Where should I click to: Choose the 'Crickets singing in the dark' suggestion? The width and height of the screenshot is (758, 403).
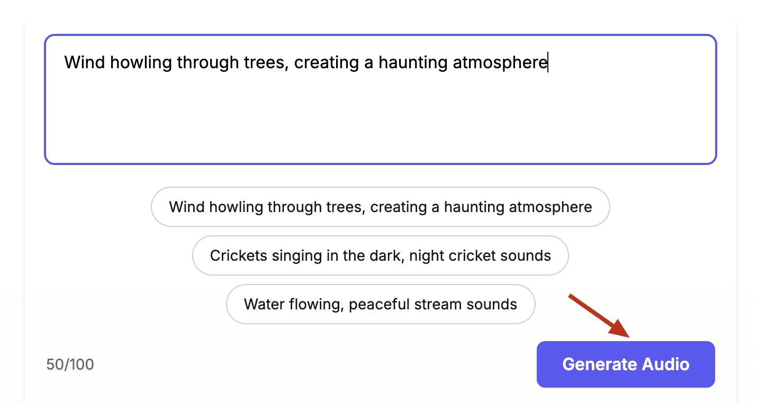380,255
